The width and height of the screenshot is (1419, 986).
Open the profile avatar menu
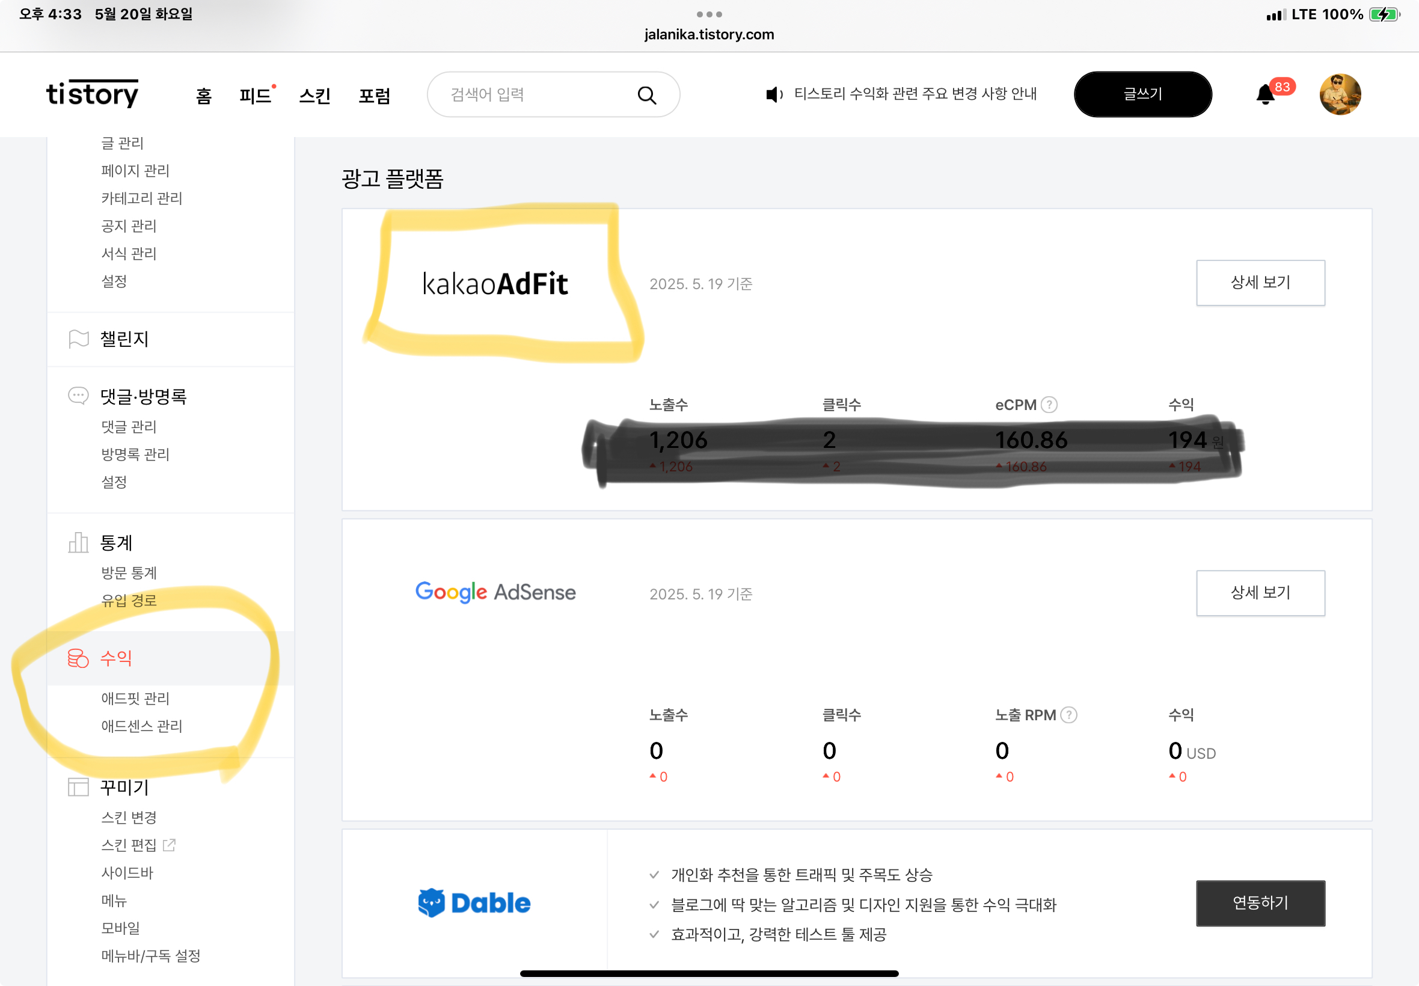point(1340,94)
